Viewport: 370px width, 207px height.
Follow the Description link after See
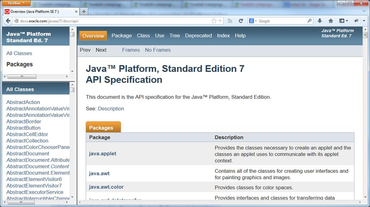click(111, 109)
